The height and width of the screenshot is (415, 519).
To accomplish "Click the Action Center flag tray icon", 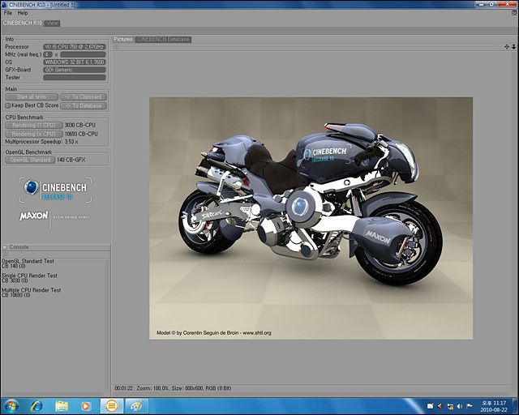I will 470,406.
